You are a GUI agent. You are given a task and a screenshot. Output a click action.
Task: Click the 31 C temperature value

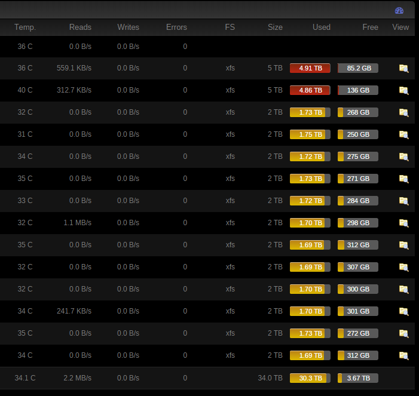tap(25, 134)
